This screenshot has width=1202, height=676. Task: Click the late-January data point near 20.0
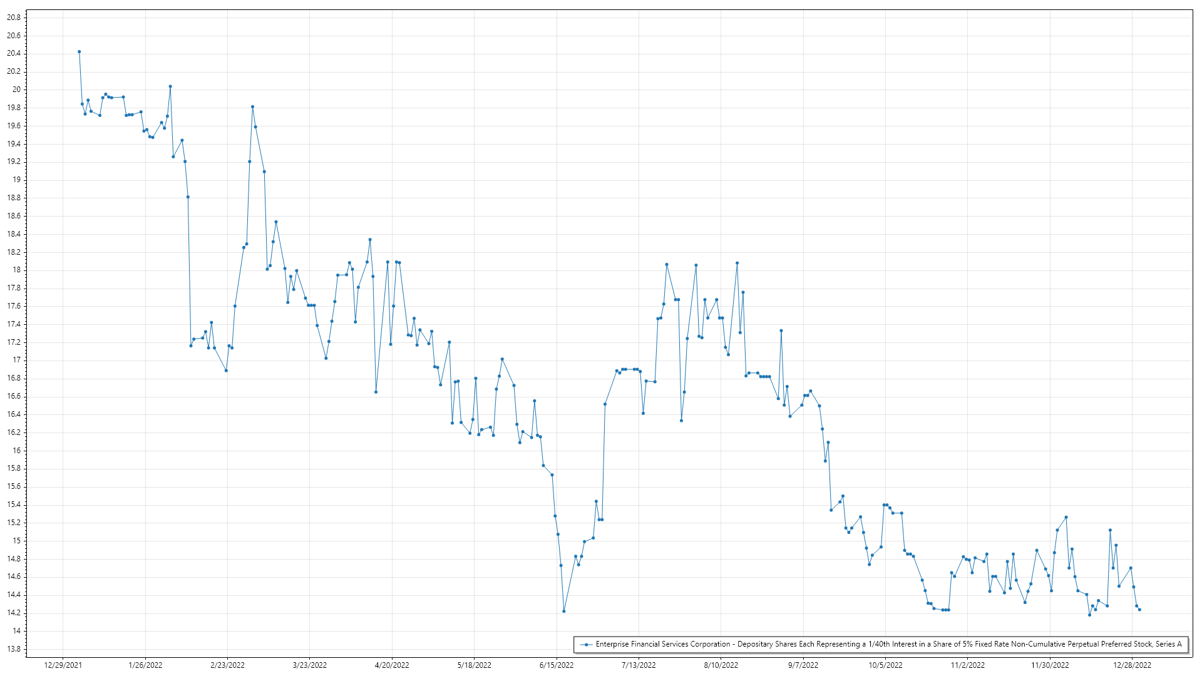pyautogui.click(x=170, y=86)
